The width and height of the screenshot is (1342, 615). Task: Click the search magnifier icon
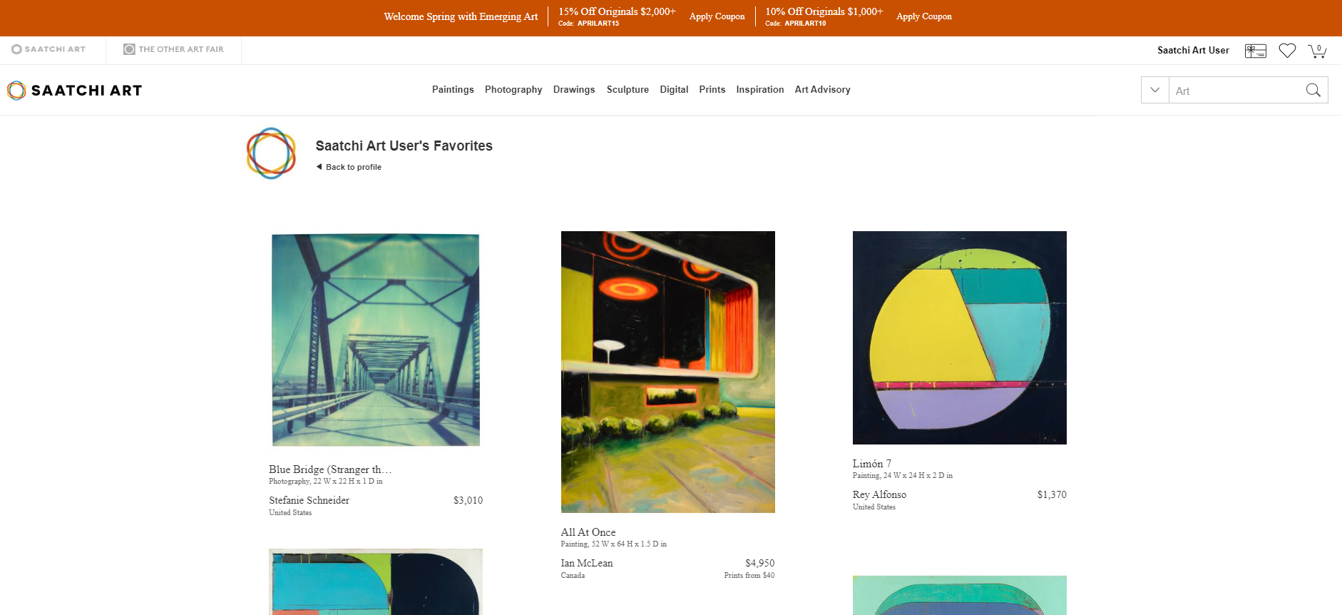click(1313, 90)
